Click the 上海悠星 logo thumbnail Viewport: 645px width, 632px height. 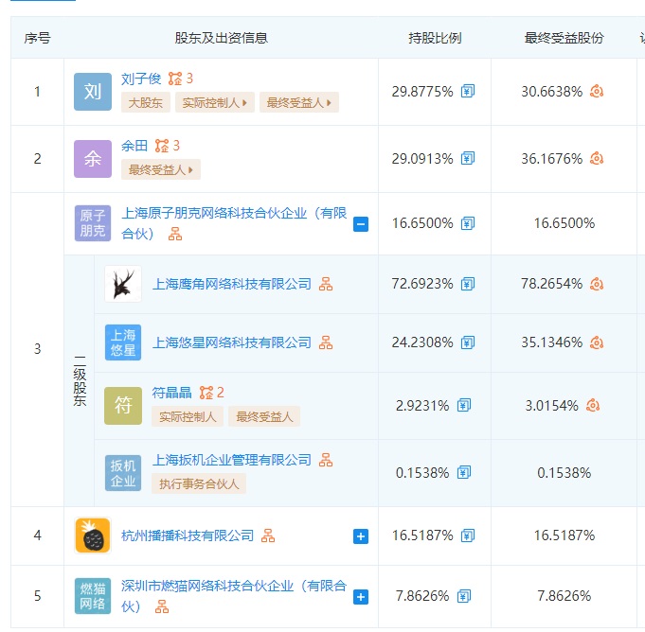[123, 342]
